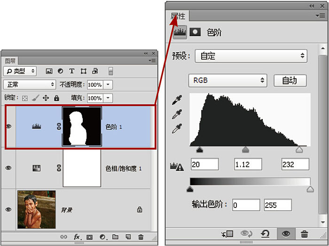Toggle adjustment visibility eye in Properties panel
Screen dimensions: 329x246
pyautogui.click(x=285, y=234)
